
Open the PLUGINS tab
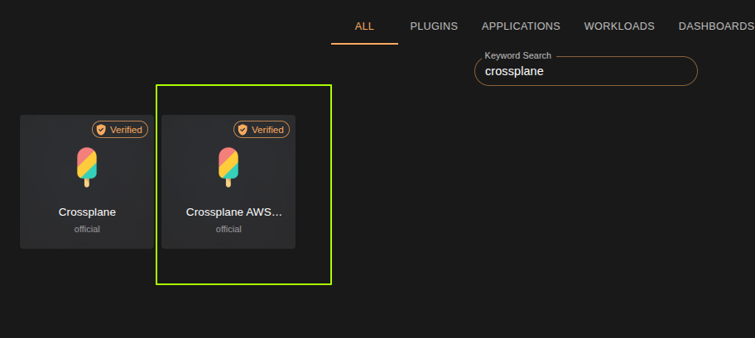(434, 26)
